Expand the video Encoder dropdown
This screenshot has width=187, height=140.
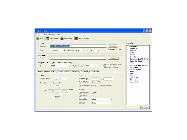[60, 66]
